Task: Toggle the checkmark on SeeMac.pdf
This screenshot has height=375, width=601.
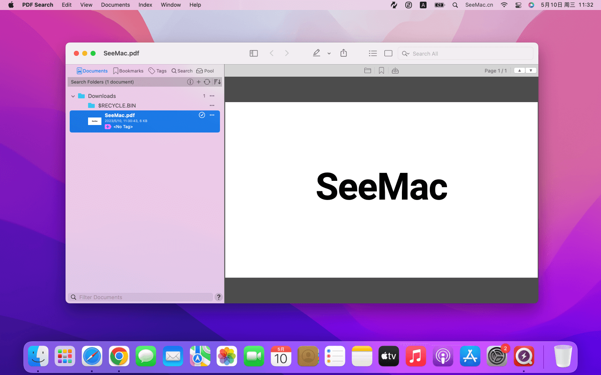Action: (202, 115)
